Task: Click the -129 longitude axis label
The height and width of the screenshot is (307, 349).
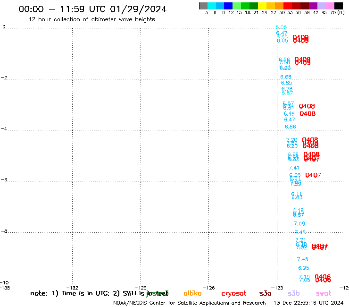Action: click(141, 288)
